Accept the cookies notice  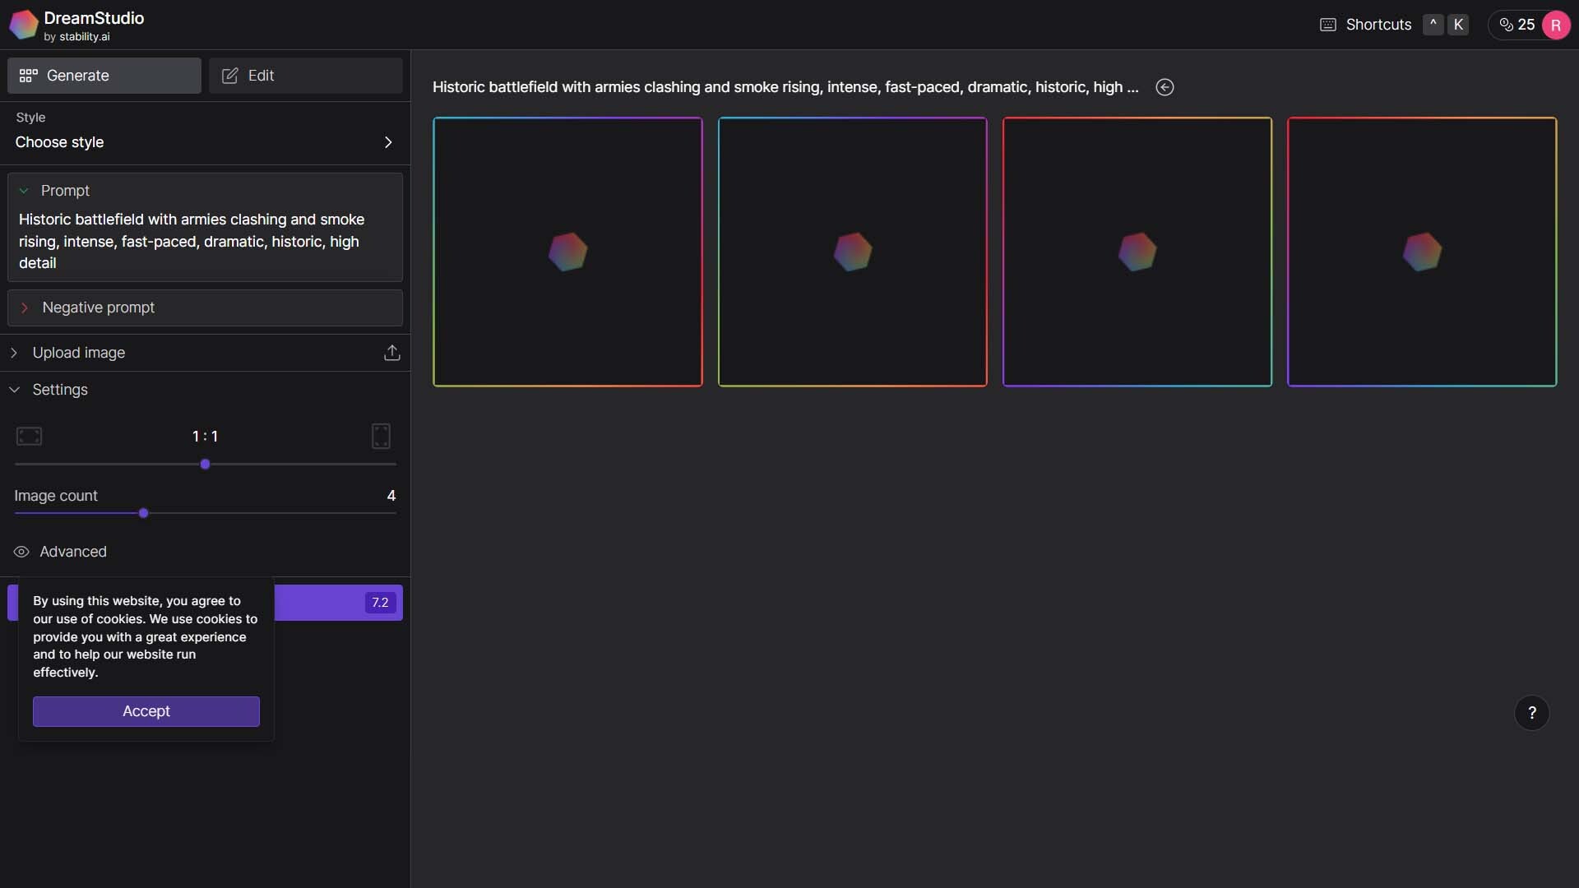click(146, 711)
